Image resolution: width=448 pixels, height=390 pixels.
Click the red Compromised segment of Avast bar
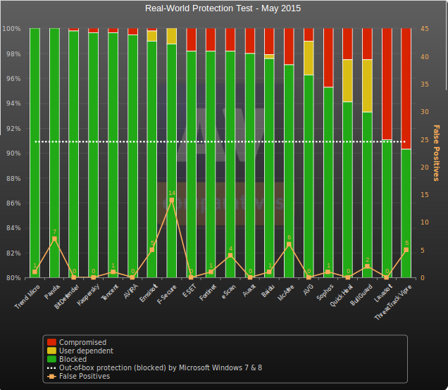250,41
